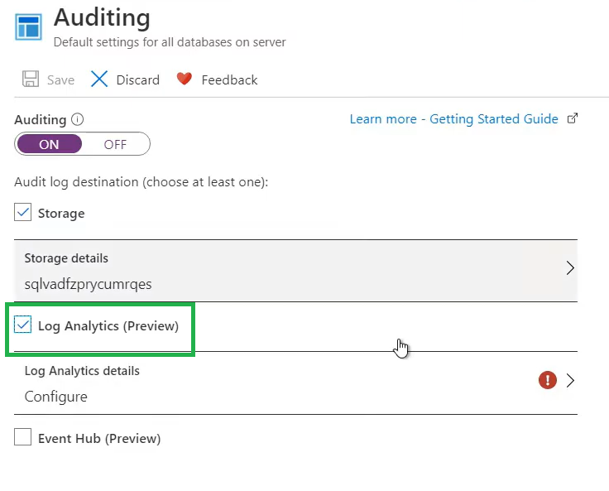Select the ON option of Auditing toggle
The image size is (609, 491).
coord(50,144)
